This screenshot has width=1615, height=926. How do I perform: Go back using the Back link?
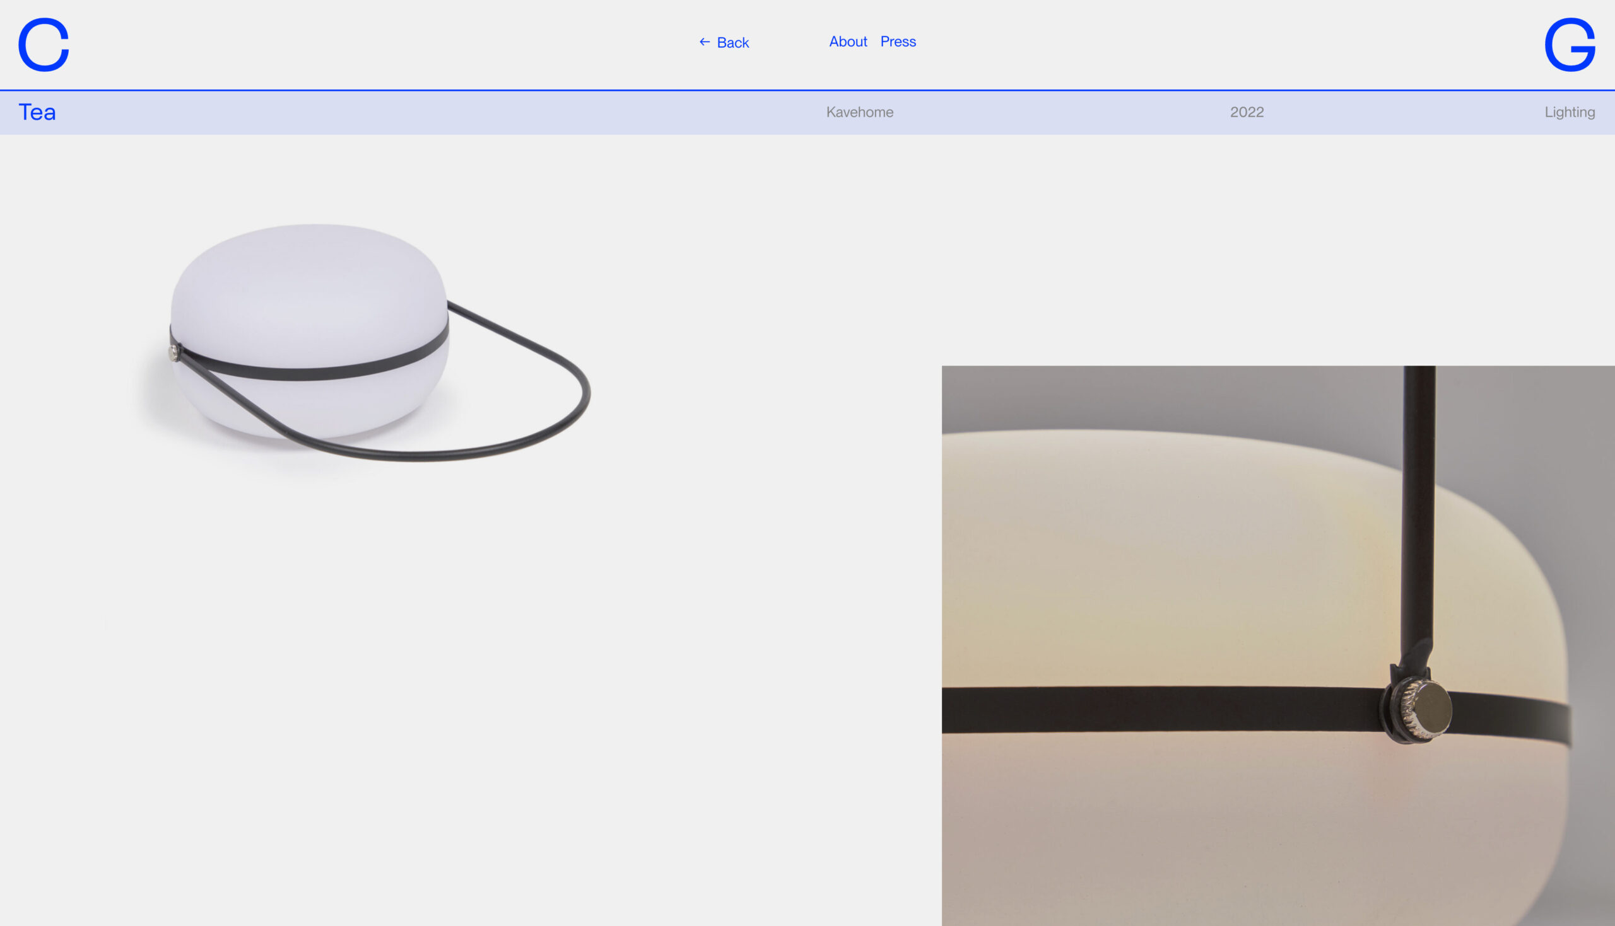click(x=732, y=43)
